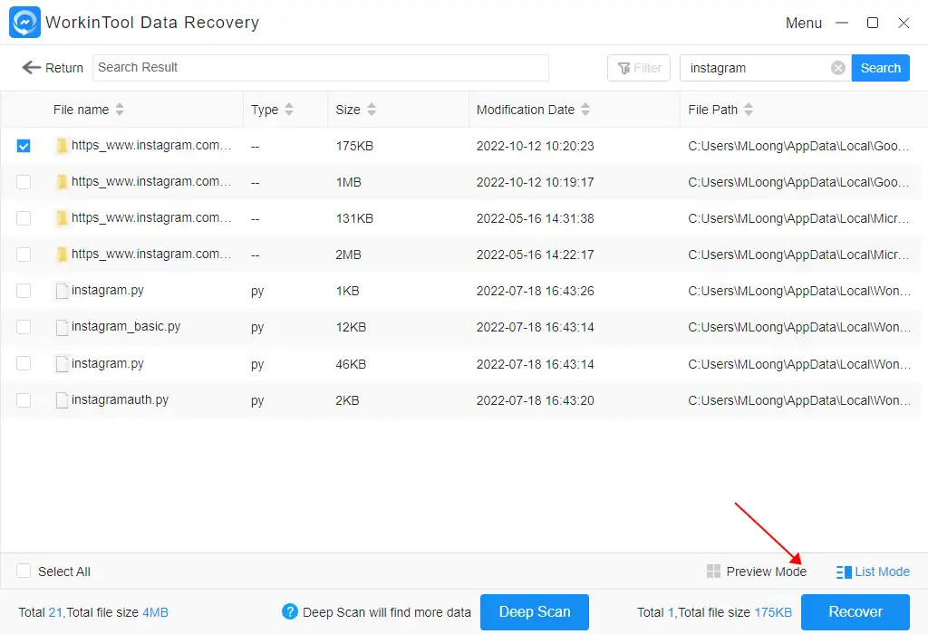
Task: Check the 131KB instagram.com folder checkbox
Action: tap(24, 218)
